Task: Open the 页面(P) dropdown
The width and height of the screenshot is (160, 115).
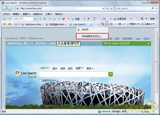Action: tap(133, 24)
